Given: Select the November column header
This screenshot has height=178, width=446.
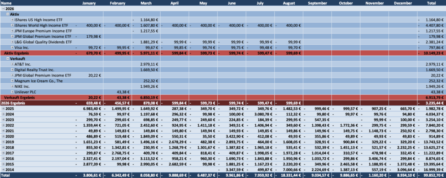Looking at the screenshot, I should coord(374,3).
